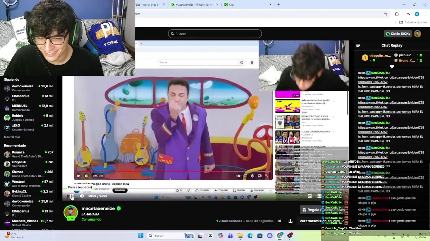Open File Explorer from taskbar
The height and width of the screenshot is (241, 430).
point(240,236)
